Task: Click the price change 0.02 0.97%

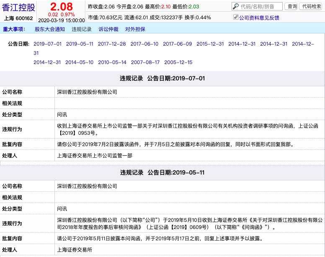Action: pos(61,15)
